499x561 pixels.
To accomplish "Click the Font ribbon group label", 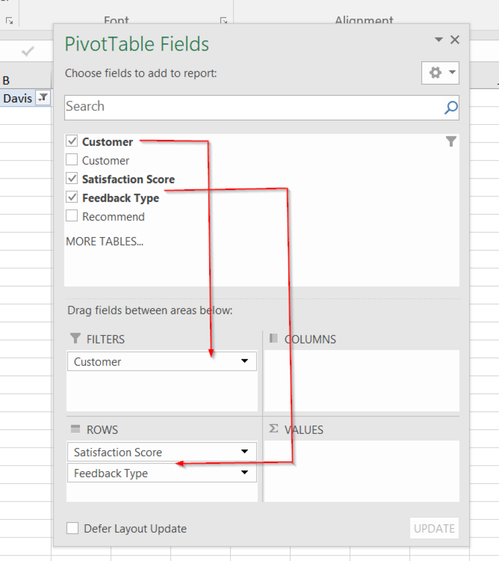I will click(116, 20).
